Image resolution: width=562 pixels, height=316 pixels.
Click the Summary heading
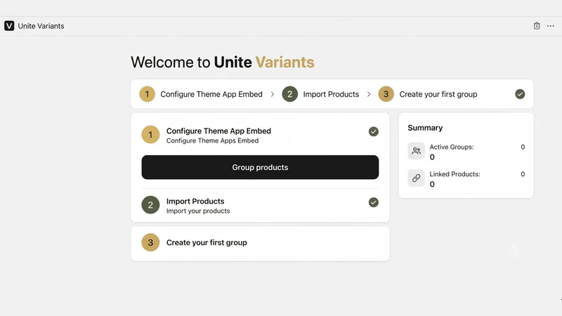[x=425, y=128]
